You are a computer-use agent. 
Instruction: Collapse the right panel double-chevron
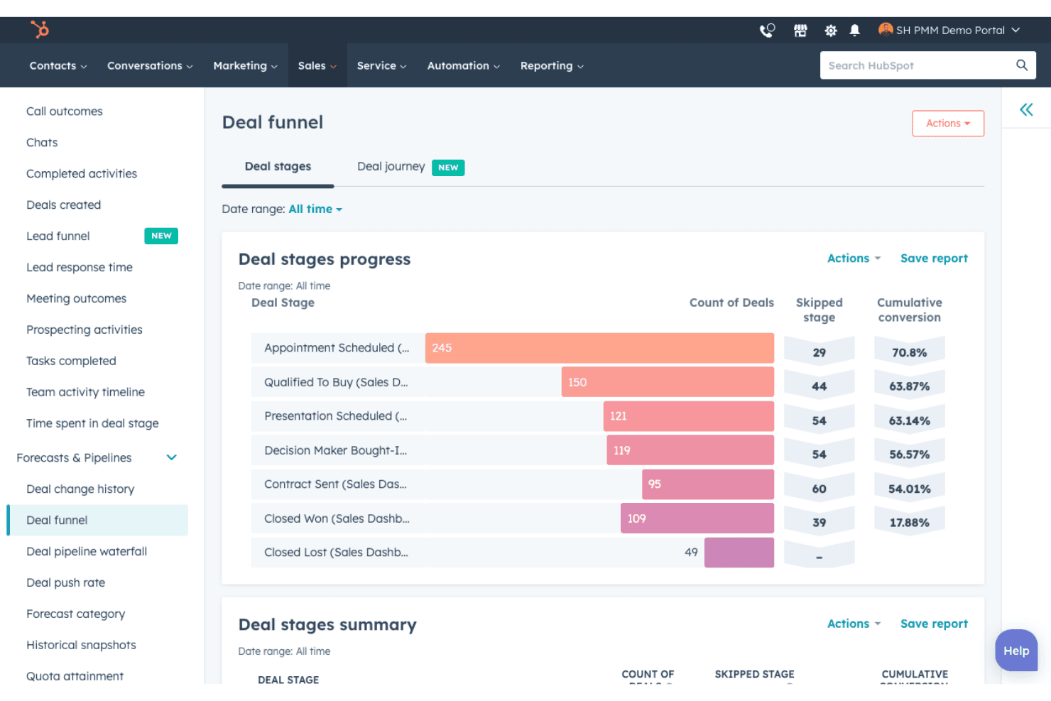tap(1026, 109)
